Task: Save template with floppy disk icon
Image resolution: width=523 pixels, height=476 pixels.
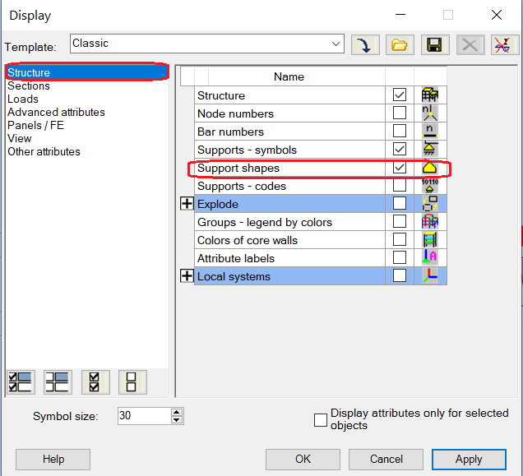Action: [x=435, y=44]
